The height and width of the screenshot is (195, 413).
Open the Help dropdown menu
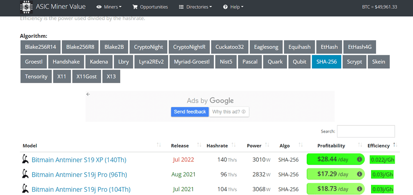coord(233,7)
